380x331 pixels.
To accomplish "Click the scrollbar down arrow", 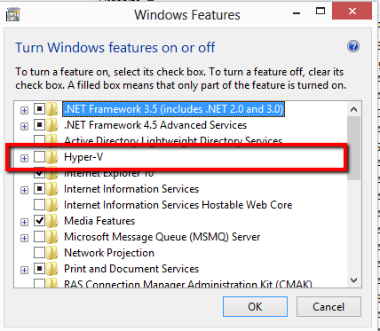I will pos(353,280).
